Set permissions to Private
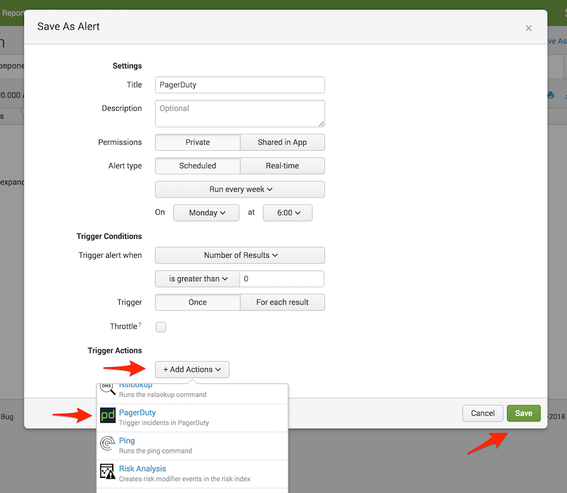 (x=197, y=142)
